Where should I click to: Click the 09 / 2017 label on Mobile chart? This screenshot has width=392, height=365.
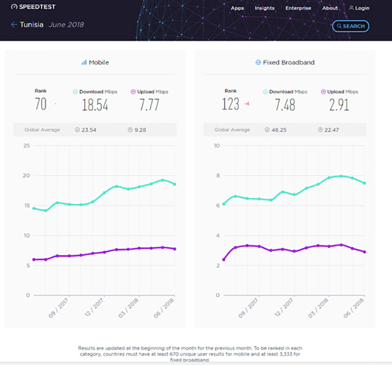(x=58, y=308)
